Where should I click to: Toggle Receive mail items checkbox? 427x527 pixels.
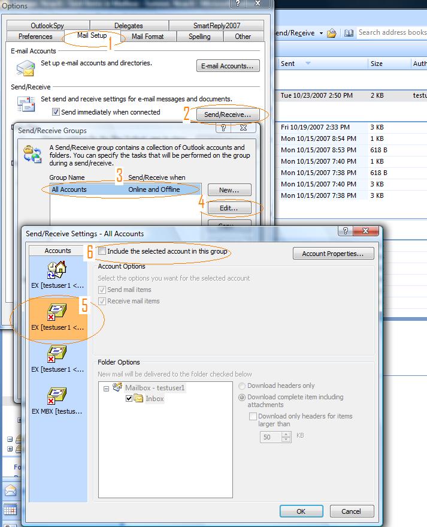tap(102, 301)
